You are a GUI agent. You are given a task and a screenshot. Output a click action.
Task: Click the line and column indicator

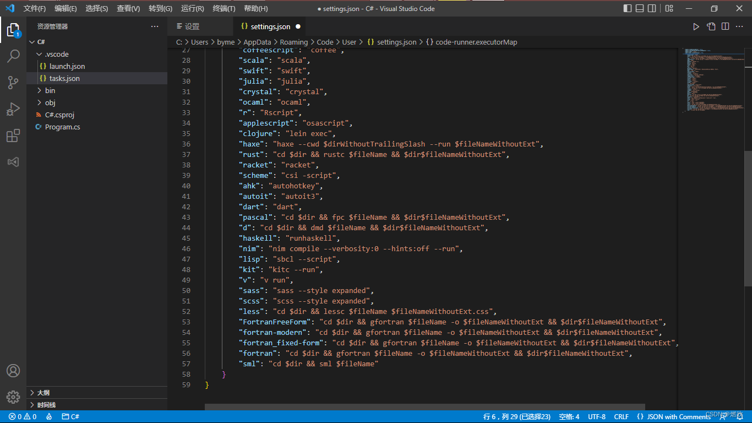(517, 417)
